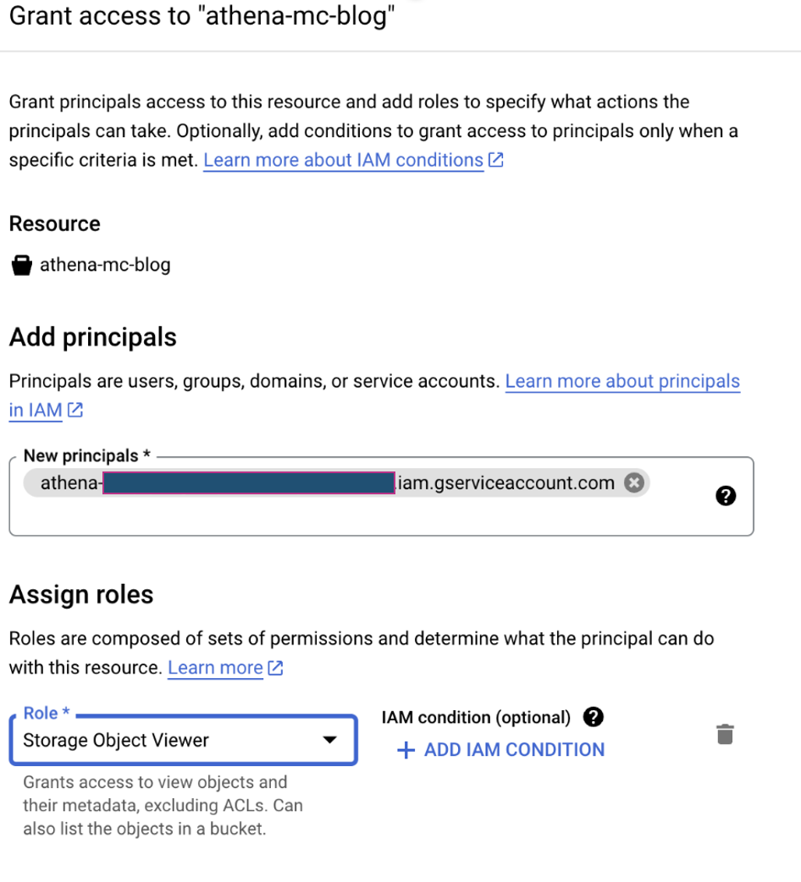The image size is (801, 882).
Task: Select the athena-mc-blog resource name
Action: point(105,265)
